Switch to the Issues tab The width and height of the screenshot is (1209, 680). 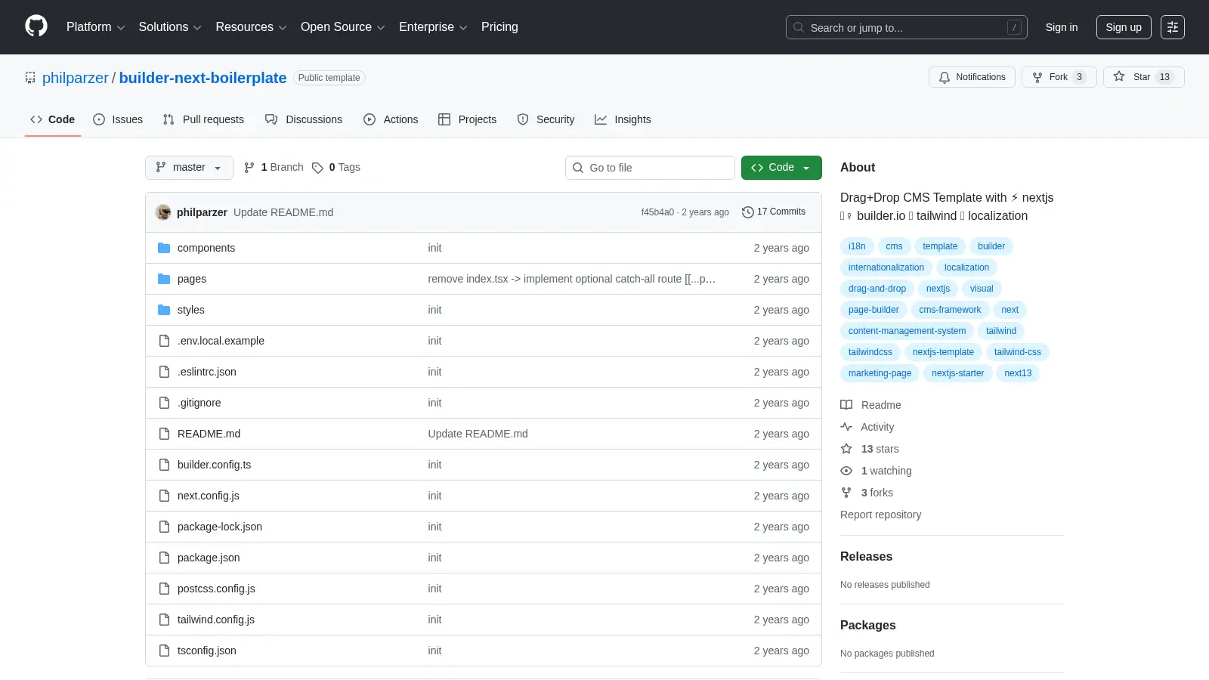118,119
